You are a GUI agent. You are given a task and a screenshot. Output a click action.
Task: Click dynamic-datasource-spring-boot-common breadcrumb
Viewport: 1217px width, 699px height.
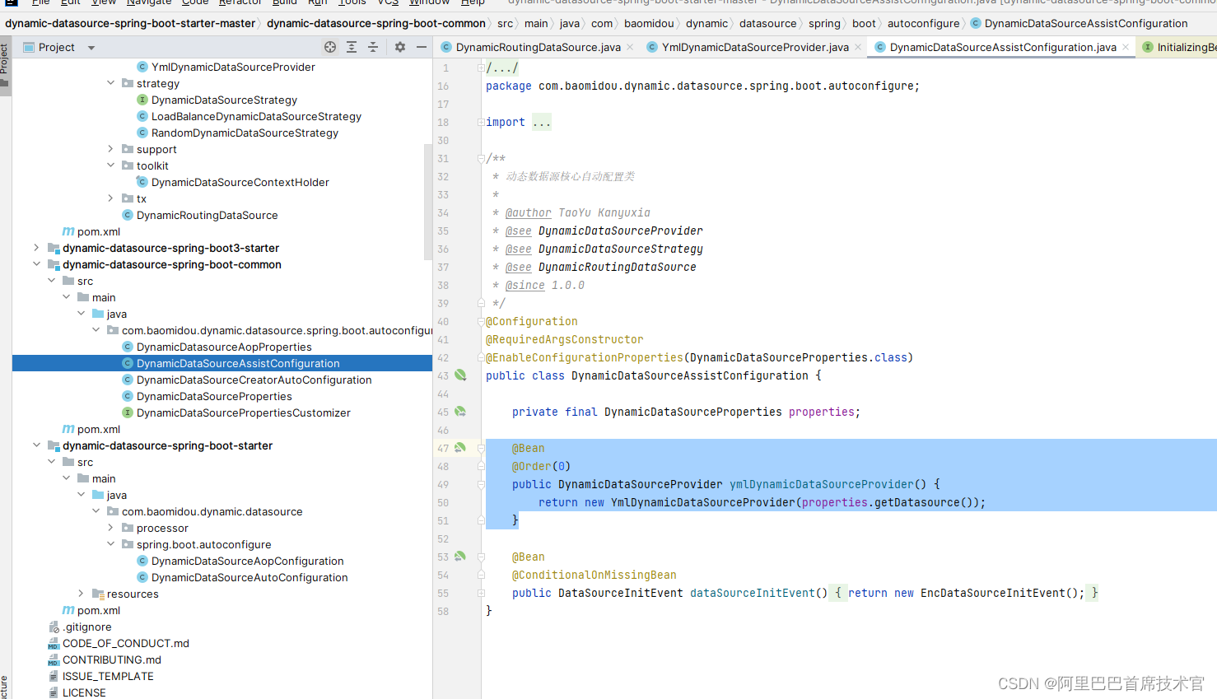click(x=376, y=23)
